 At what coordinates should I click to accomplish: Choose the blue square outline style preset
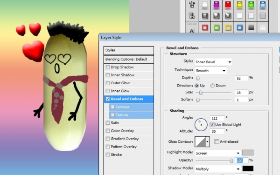(240, 27)
